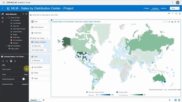
Task: Click the # of Customers green gradient legend
Action: 137,95
